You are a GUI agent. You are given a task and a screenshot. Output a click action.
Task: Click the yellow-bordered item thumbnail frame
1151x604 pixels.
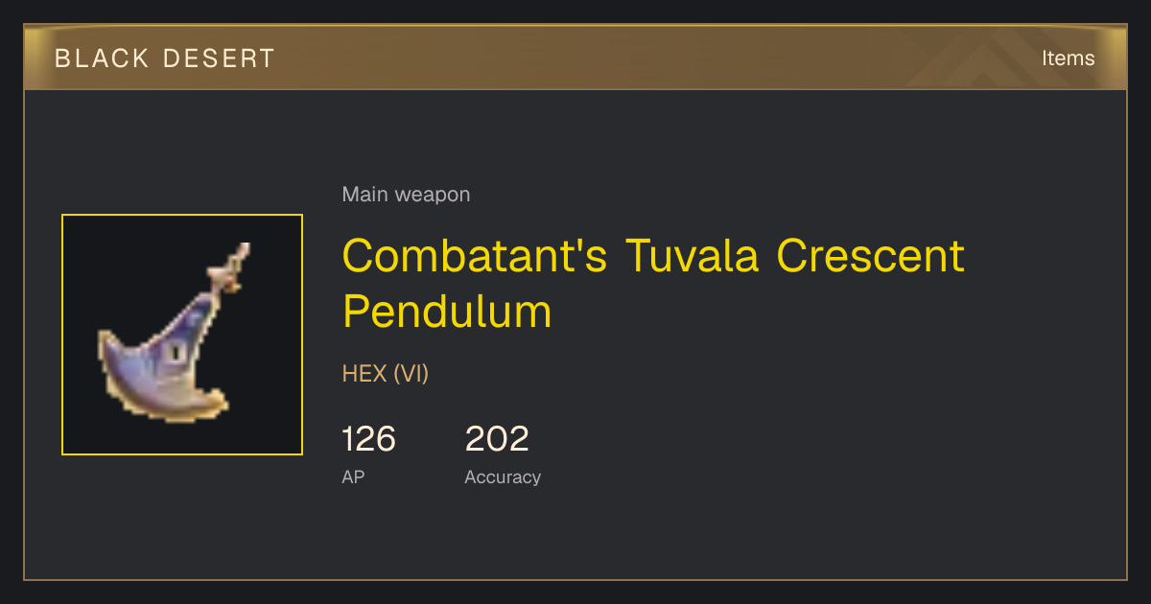pos(182,335)
